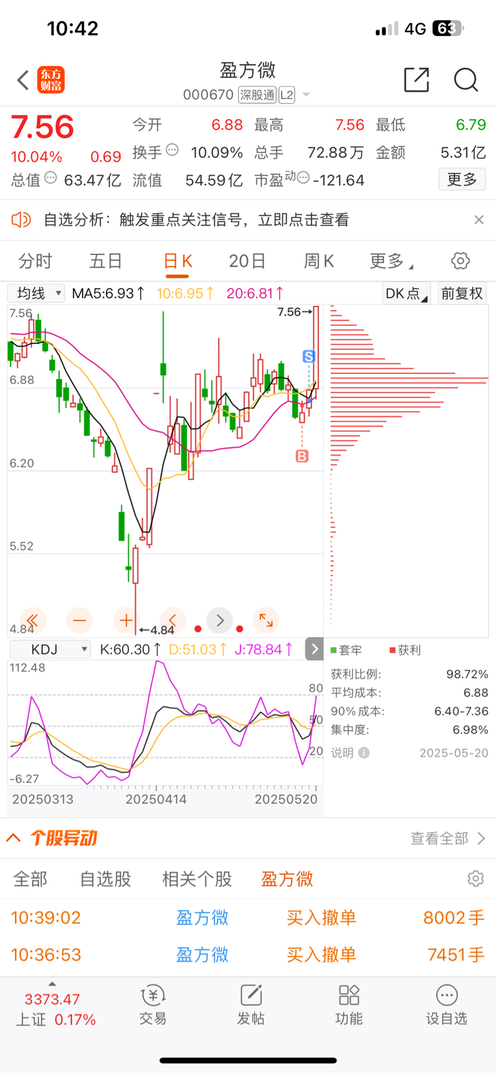Tap the MA5:6.93 value
496x1073 pixels.
[108, 293]
